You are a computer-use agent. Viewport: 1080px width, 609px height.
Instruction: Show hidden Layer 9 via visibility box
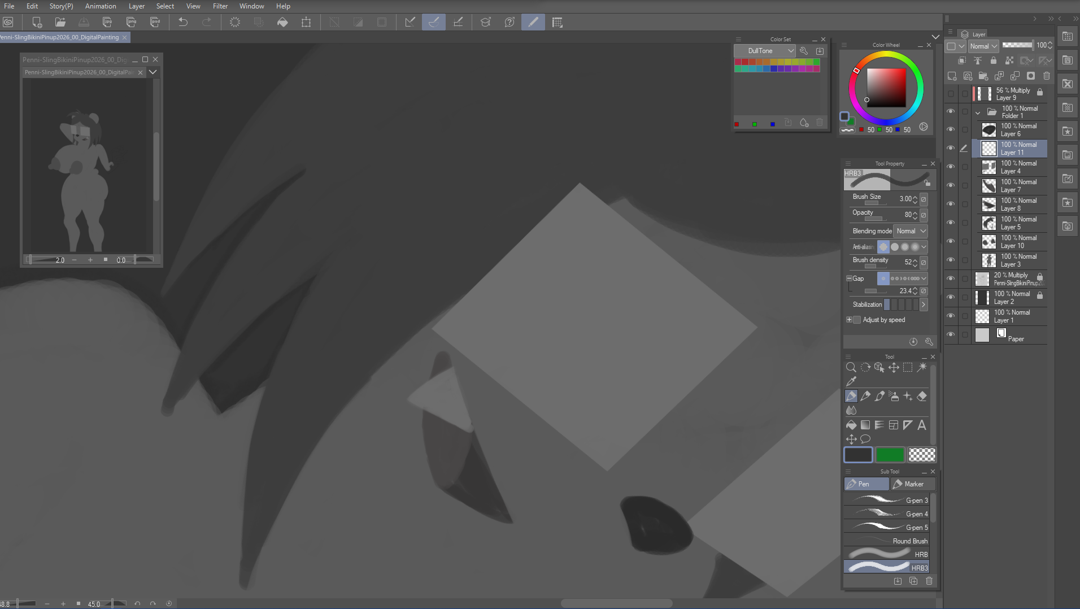point(951,94)
